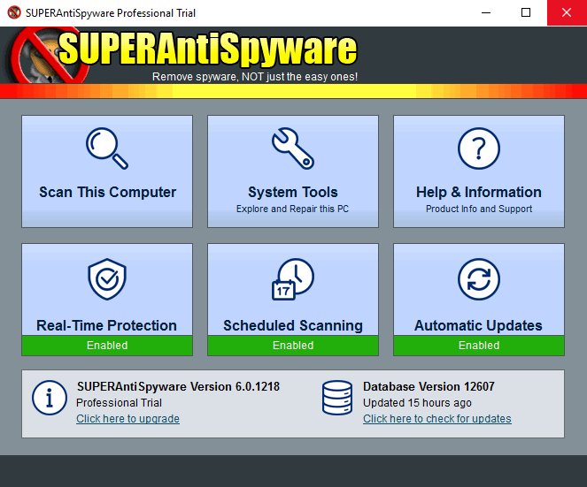Viewport: 587px width, 487px height.
Task: Open Scan This Computer
Action: click(x=107, y=171)
